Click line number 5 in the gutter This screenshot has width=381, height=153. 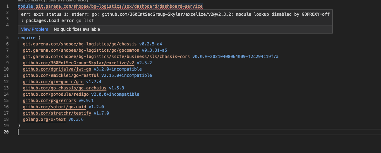pos(7,38)
